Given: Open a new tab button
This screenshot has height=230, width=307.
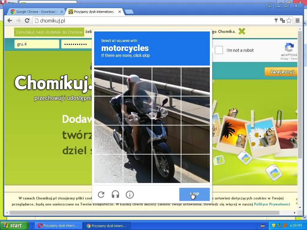Looking at the screenshot, I should point(129,12).
